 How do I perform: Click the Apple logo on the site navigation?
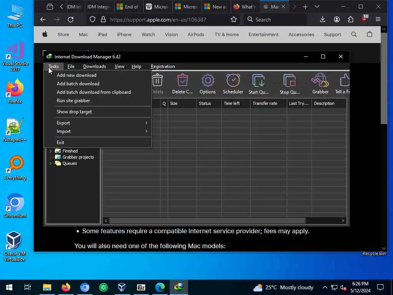[x=45, y=34]
